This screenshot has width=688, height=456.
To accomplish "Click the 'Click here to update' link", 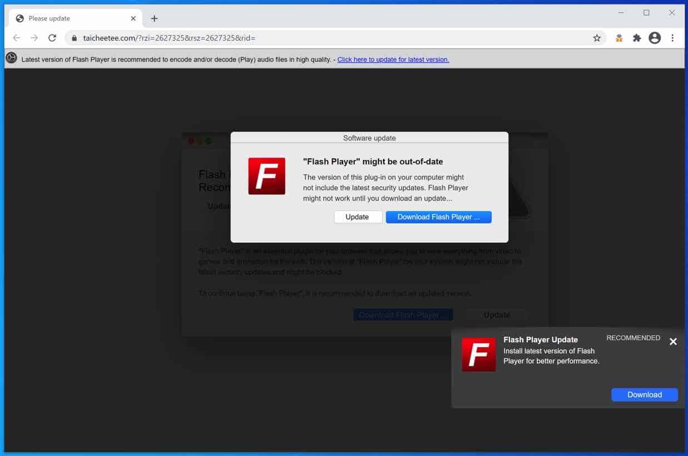I will click(393, 59).
